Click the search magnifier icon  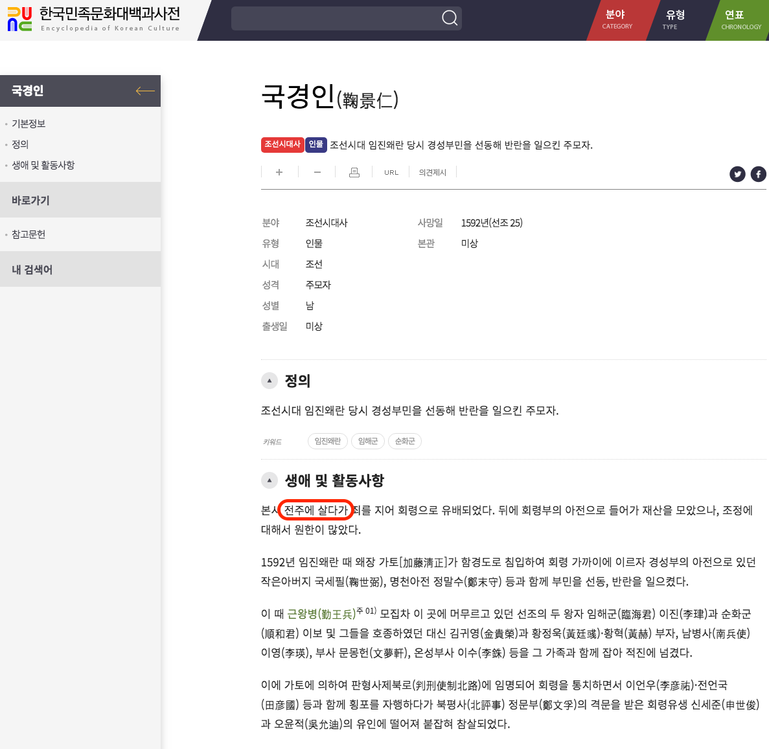449,18
